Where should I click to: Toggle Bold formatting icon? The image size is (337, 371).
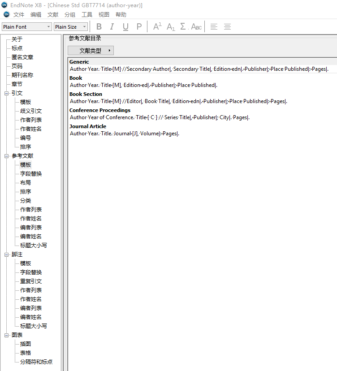tap(99, 26)
